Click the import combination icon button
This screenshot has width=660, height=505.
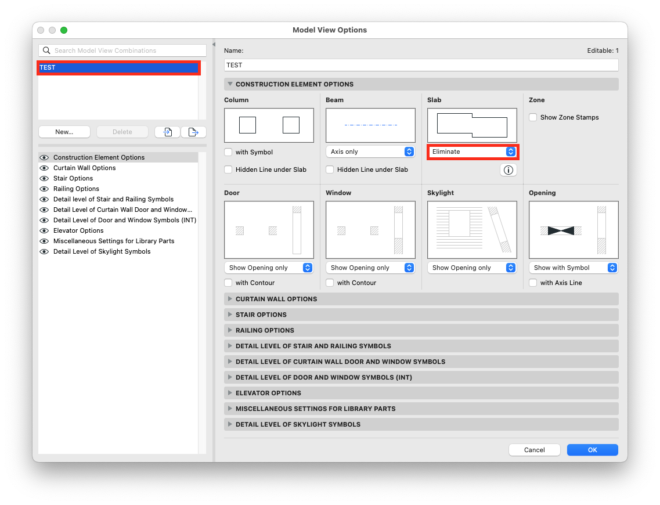(167, 132)
